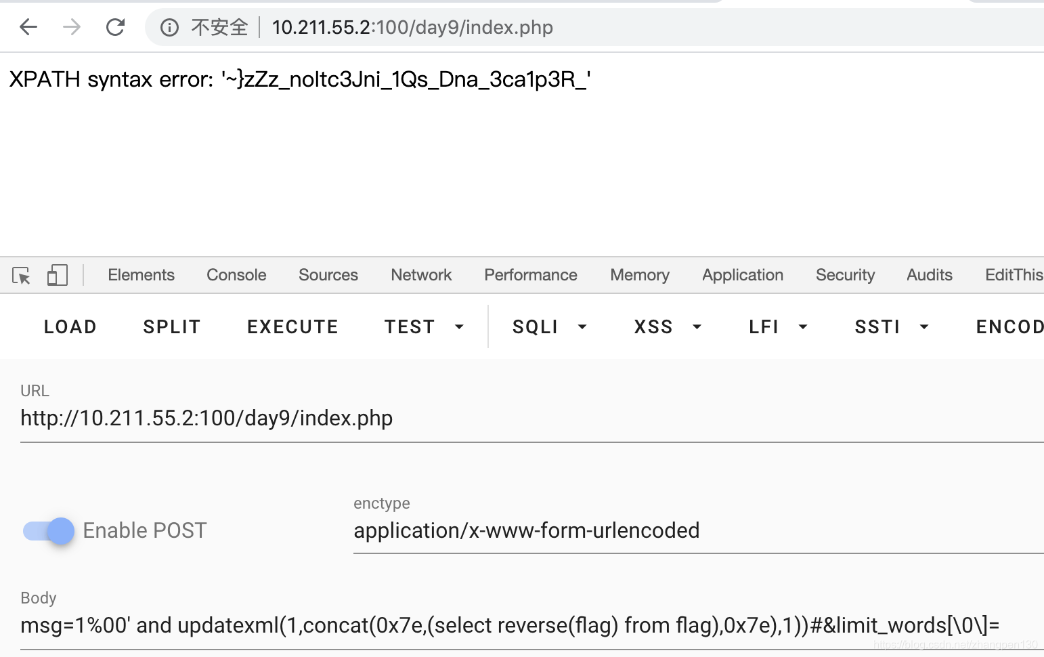
Task: Open the ENCODING menu button
Action: pos(1009,327)
